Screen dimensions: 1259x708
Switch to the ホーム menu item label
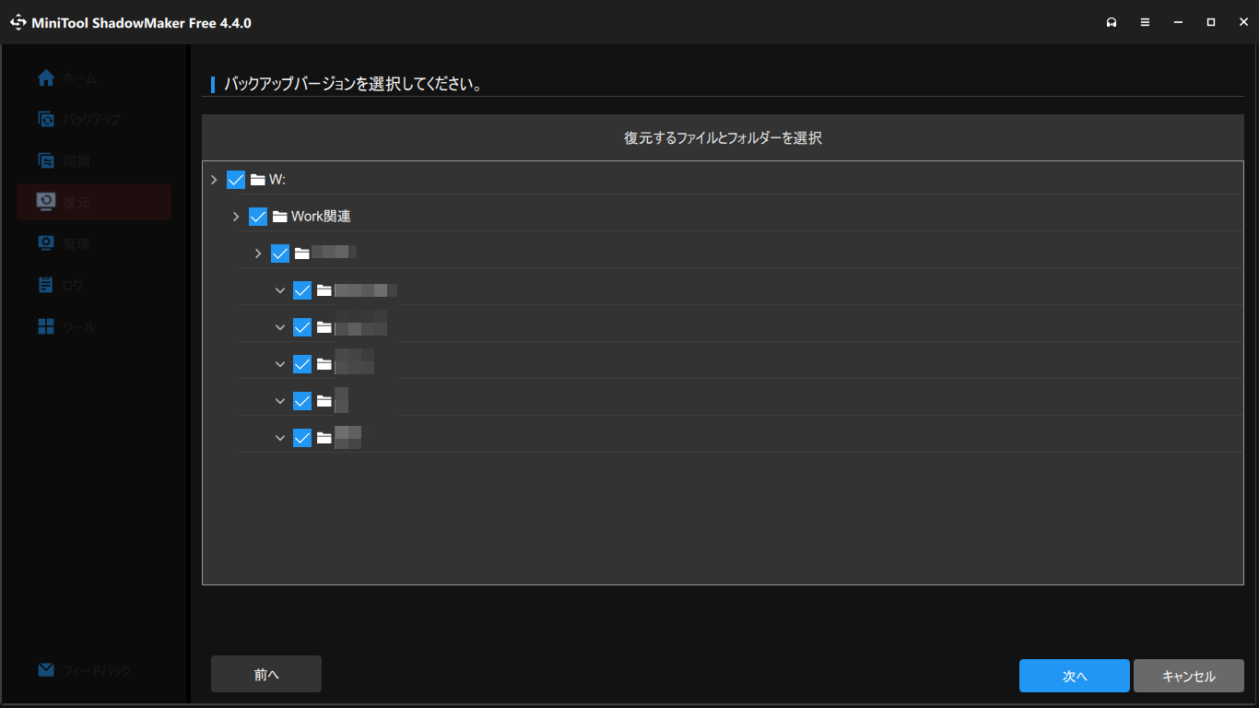pos(79,79)
